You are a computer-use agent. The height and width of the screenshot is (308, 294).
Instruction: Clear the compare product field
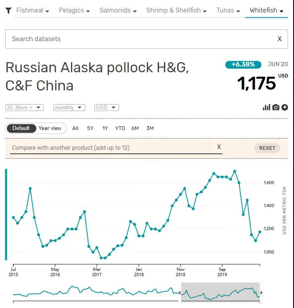[x=219, y=147]
